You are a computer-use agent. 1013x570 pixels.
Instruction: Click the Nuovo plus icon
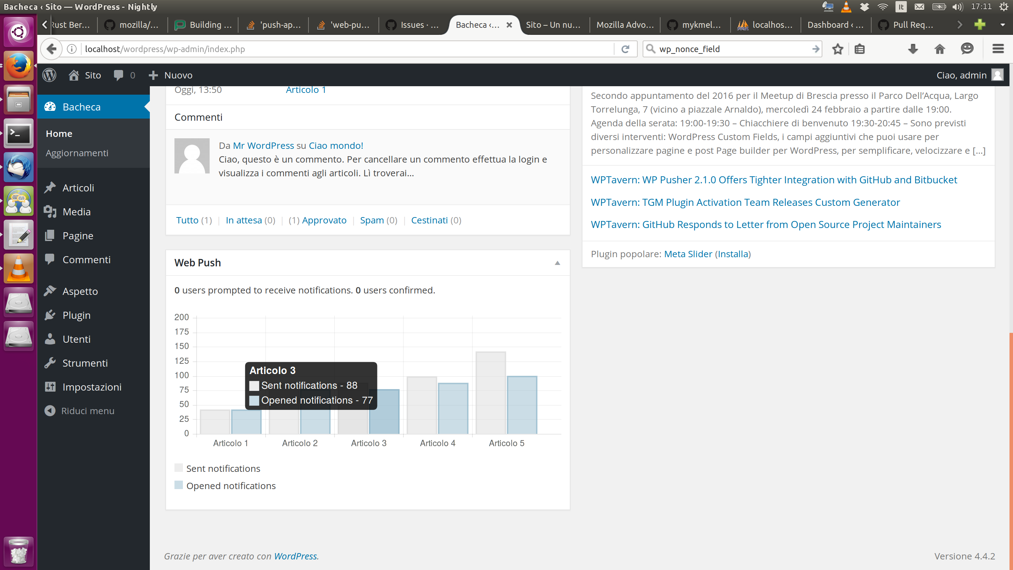pyautogui.click(x=153, y=75)
